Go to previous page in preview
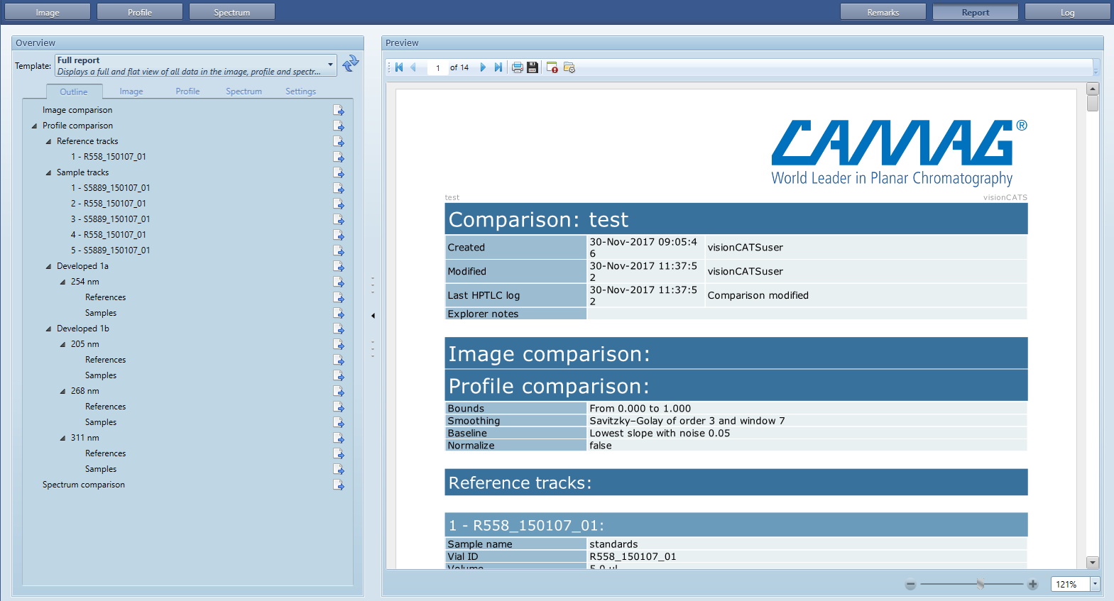This screenshot has width=1114, height=601. (x=413, y=67)
